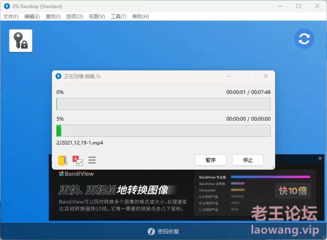Minimize the 正在压缩 compression dialog

coord(229,76)
